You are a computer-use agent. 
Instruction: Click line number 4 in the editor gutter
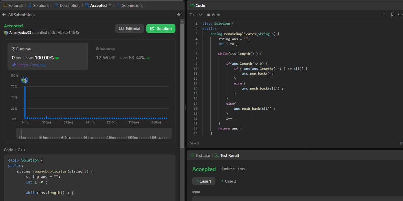[x=196, y=39]
